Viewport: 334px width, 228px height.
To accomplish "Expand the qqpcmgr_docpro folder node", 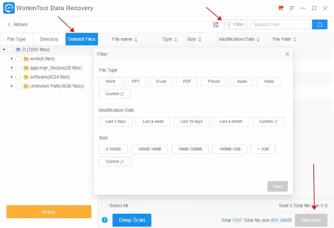I will click(x=12, y=68).
